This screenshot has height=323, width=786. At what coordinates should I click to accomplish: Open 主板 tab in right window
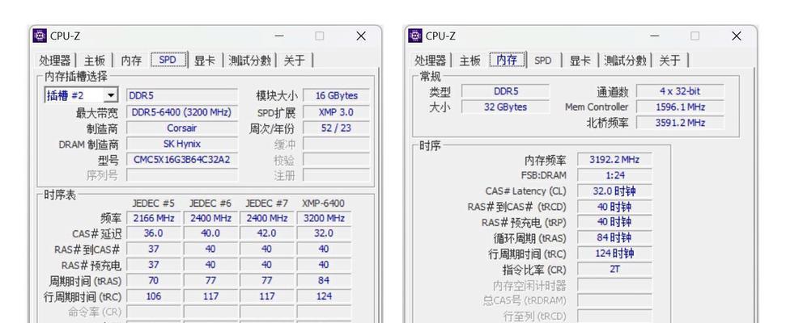coord(469,61)
